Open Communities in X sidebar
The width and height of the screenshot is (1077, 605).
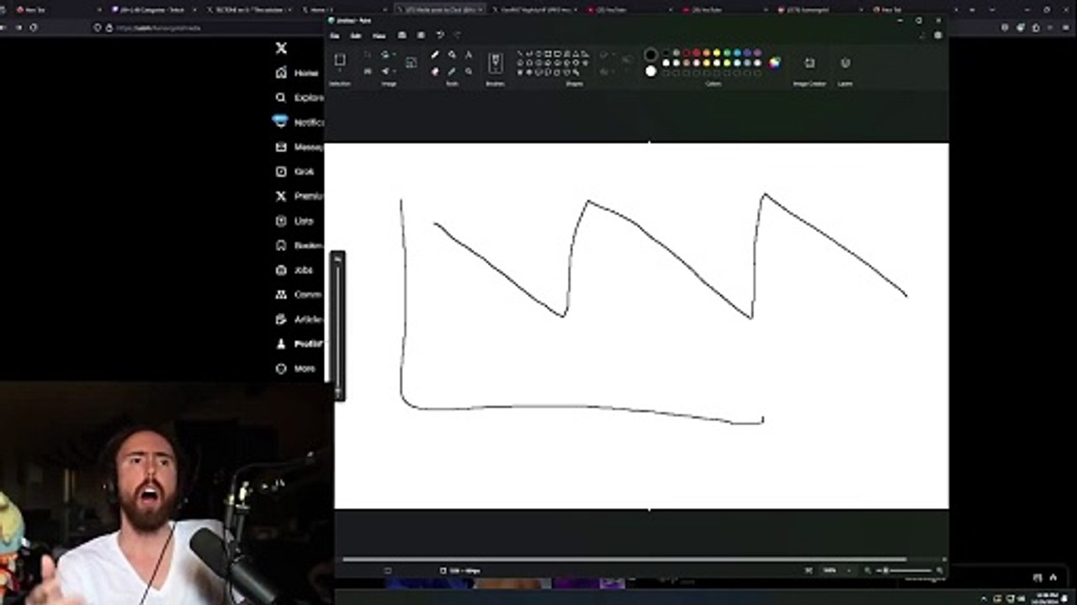300,295
